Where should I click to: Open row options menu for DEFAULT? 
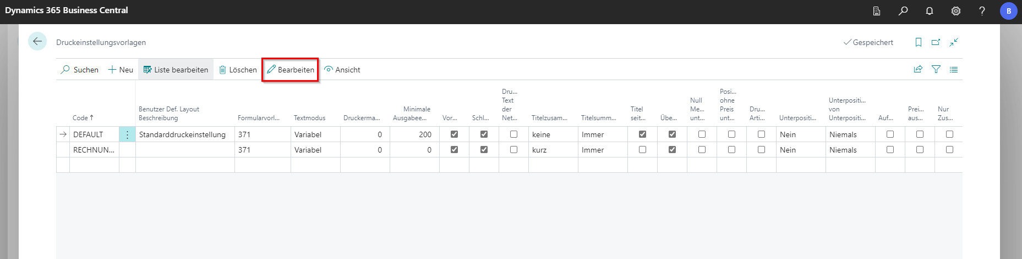(127, 134)
